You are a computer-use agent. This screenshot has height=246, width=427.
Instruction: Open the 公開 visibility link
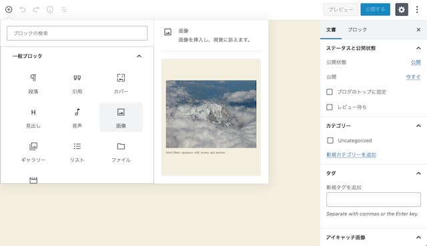point(416,62)
